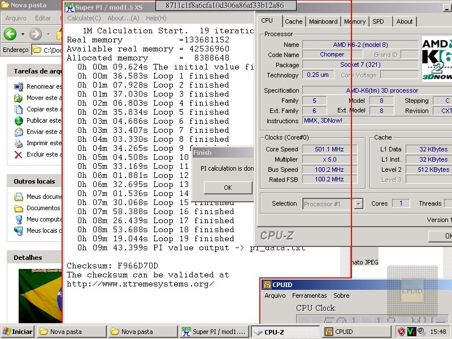Switch to Cache tab in CPU-Z
452x339 pixels.
pyautogui.click(x=294, y=21)
